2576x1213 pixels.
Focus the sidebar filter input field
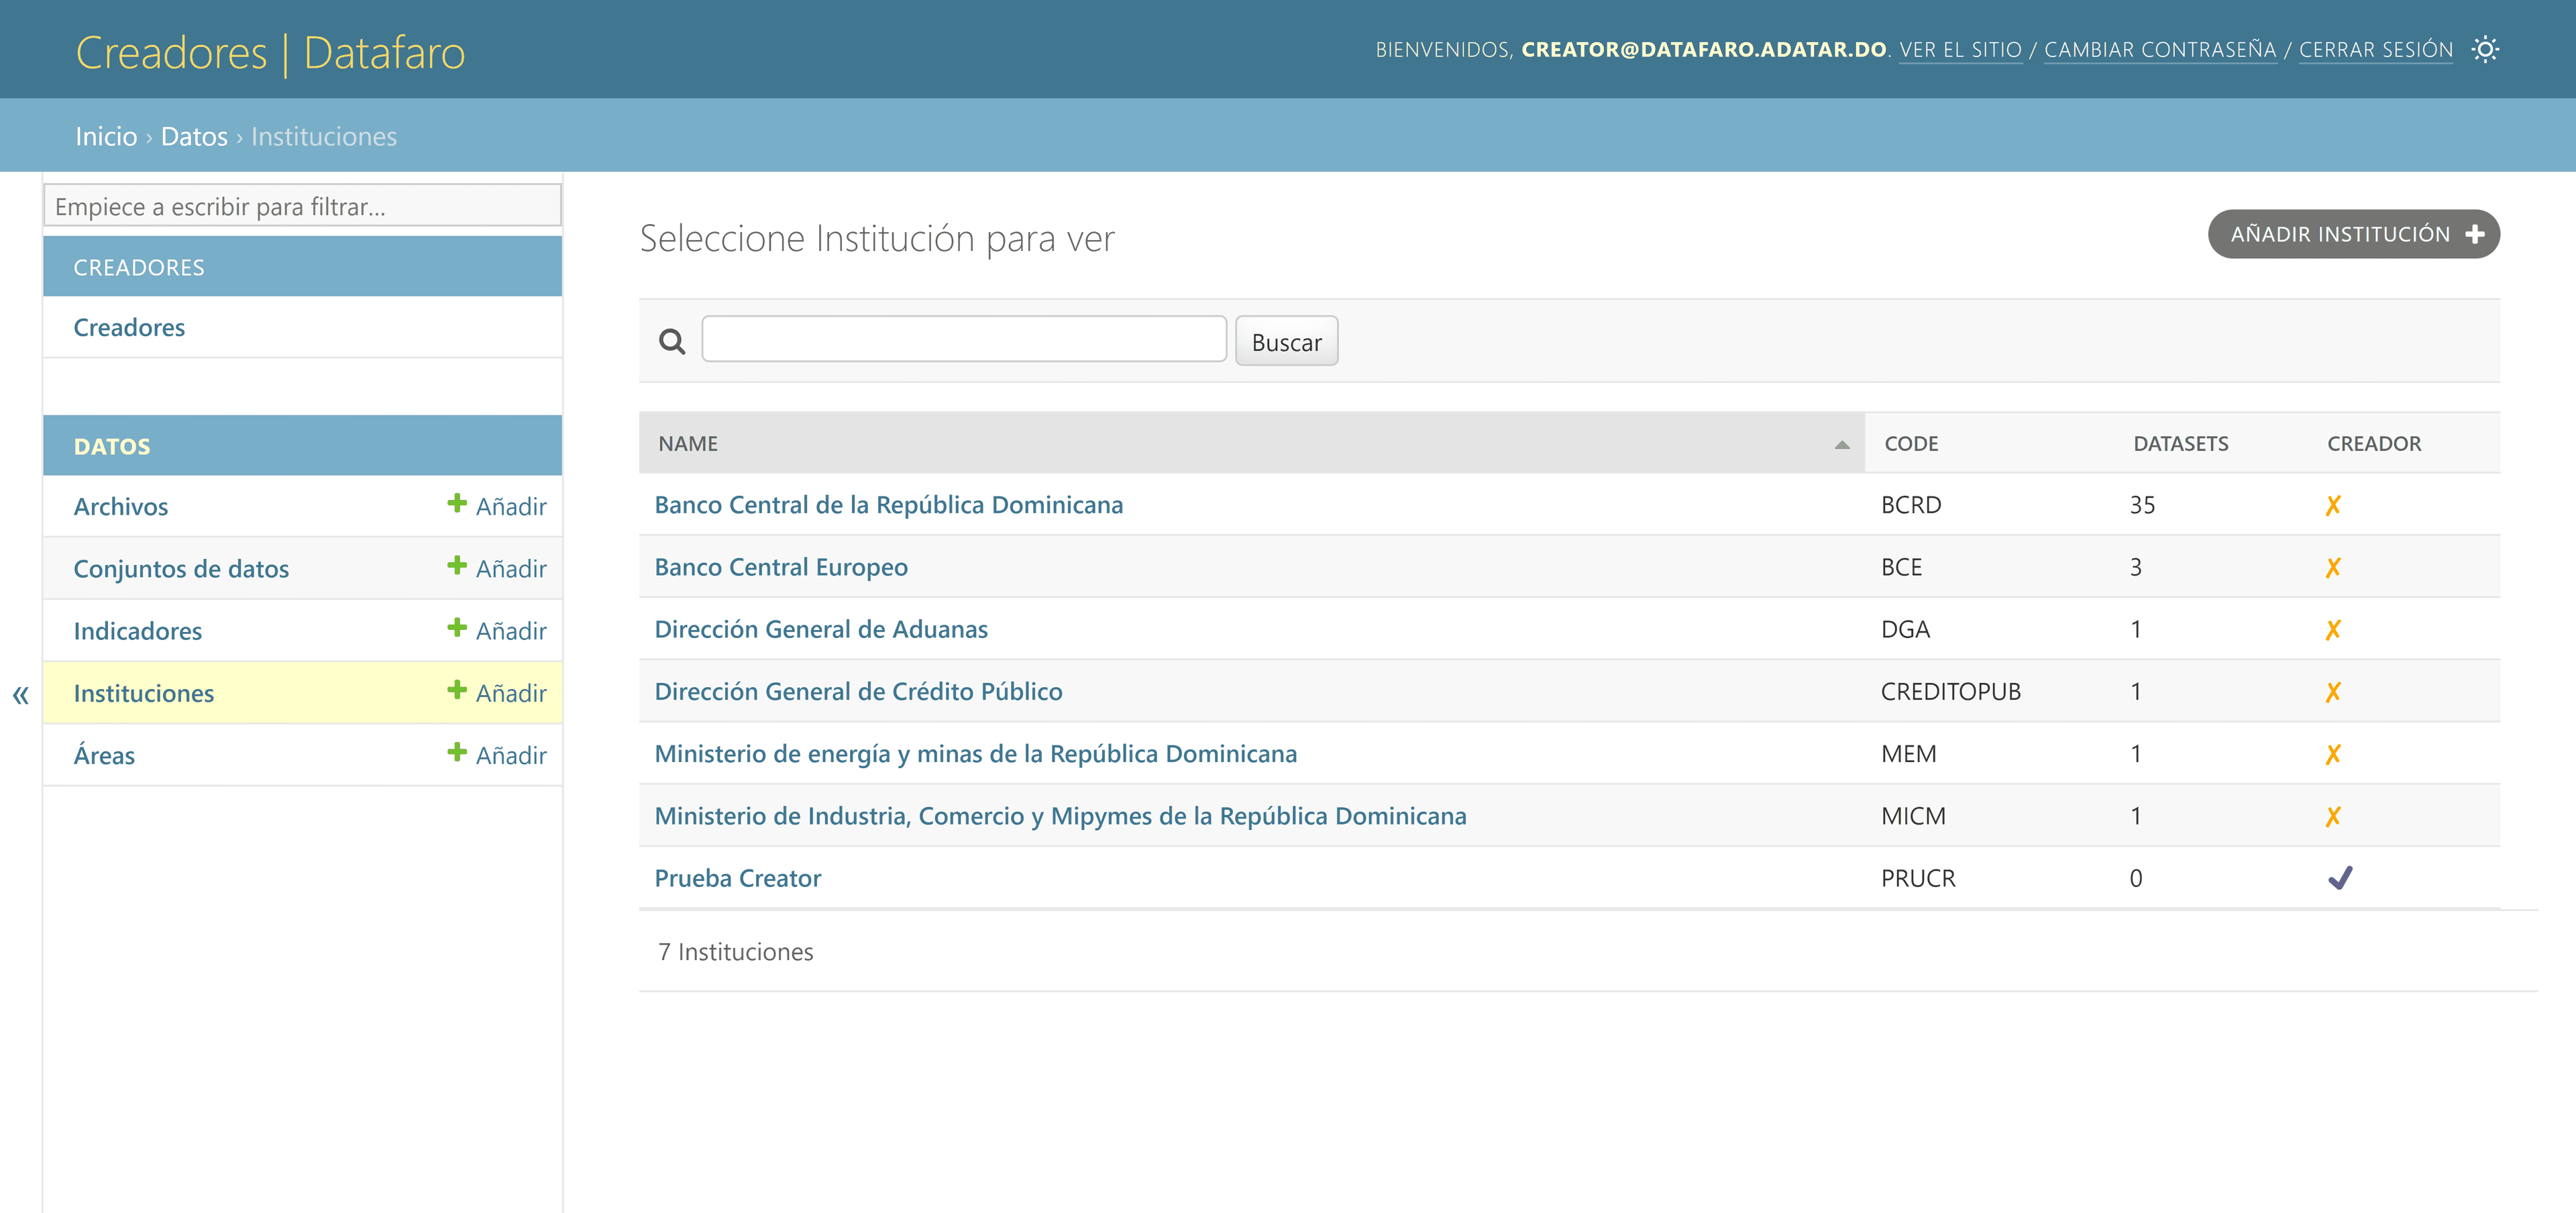click(x=302, y=205)
